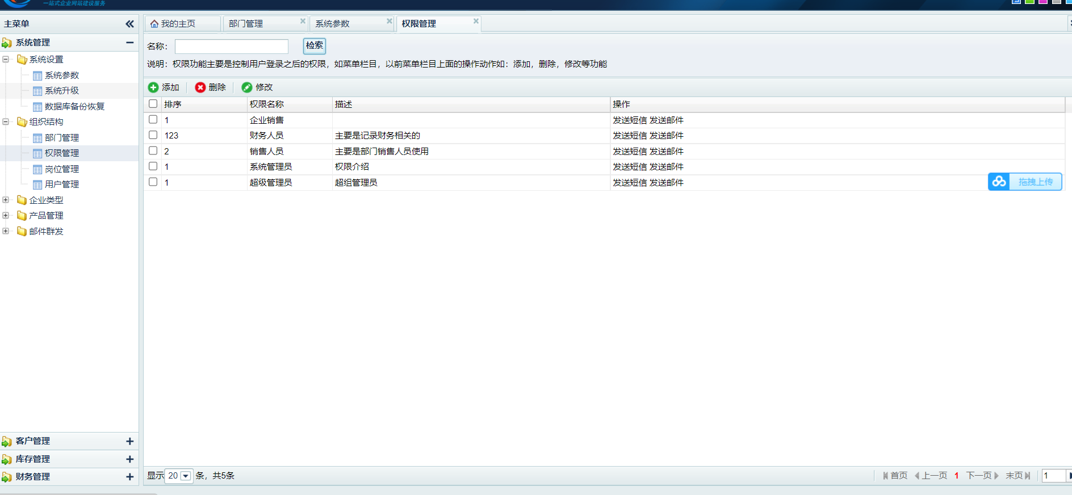Collapse the 组织结构 tree node
Image resolution: width=1072 pixels, height=495 pixels.
(x=6, y=121)
